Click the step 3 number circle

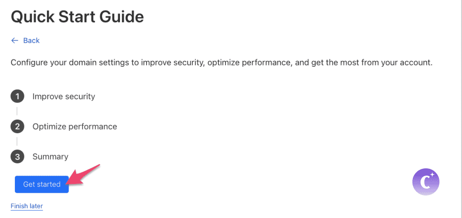(17, 157)
